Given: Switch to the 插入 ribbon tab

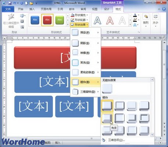Looking at the screenshot, I should click(32, 9).
